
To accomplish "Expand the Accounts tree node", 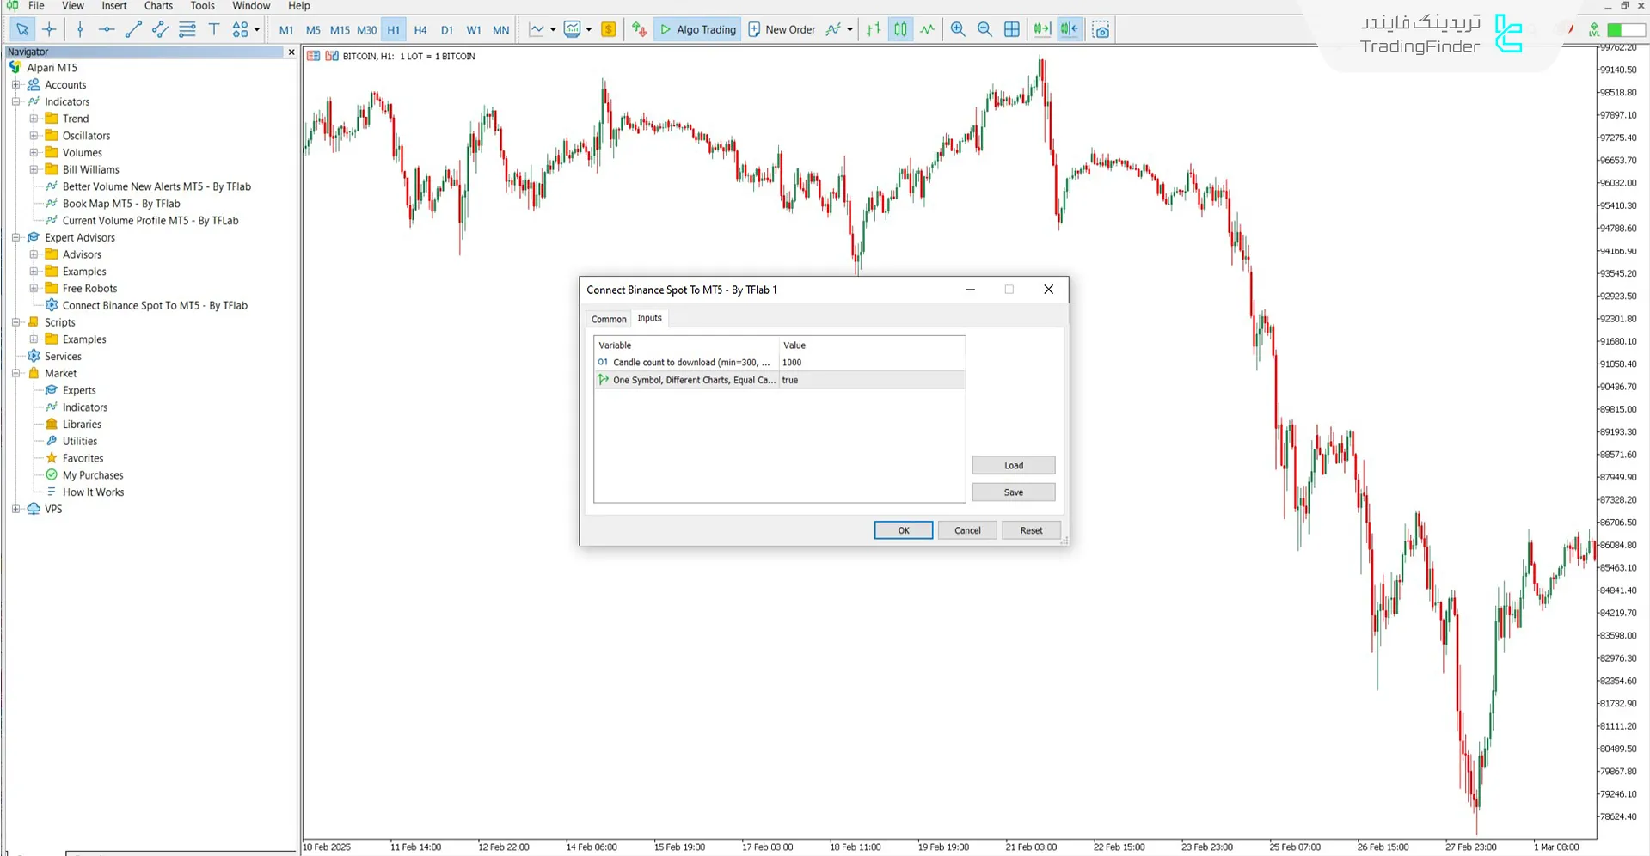I will (15, 84).
